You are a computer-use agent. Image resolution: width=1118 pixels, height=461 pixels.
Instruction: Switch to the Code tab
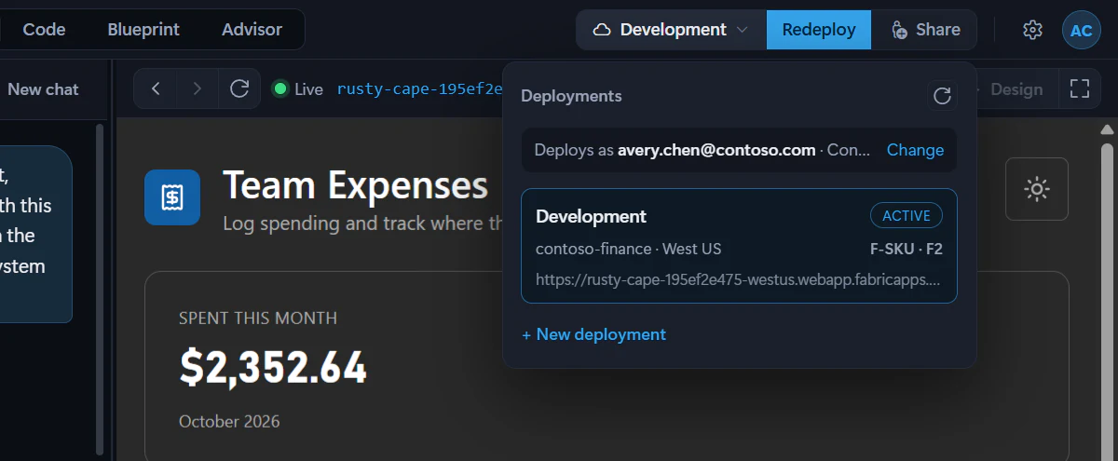pos(44,29)
